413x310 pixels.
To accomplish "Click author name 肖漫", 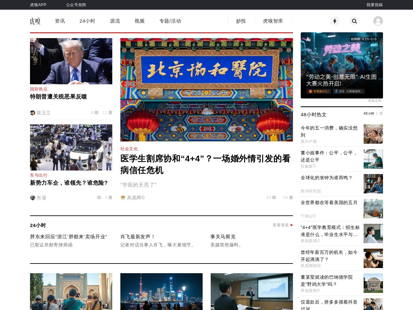I will point(41,198).
